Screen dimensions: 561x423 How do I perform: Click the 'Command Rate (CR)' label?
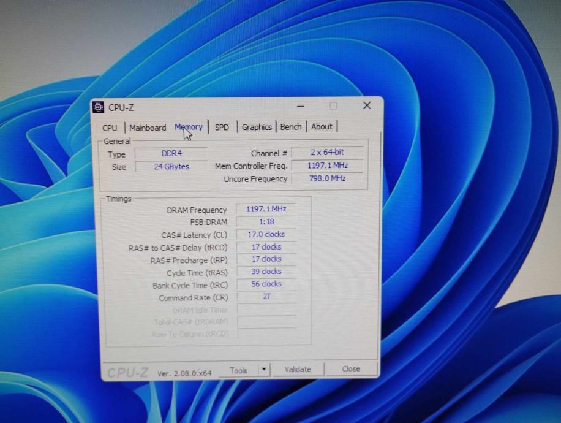pos(193,298)
